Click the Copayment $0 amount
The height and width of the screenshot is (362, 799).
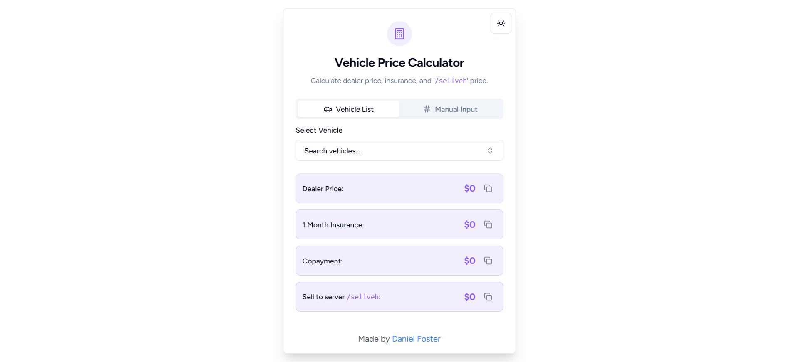coord(470,261)
